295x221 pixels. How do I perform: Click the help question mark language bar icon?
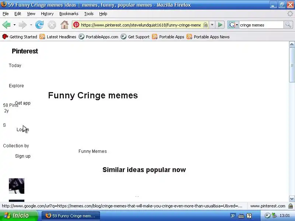(x=249, y=216)
